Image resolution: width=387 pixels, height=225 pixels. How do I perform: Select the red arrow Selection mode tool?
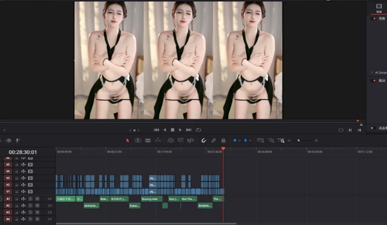[128, 141]
